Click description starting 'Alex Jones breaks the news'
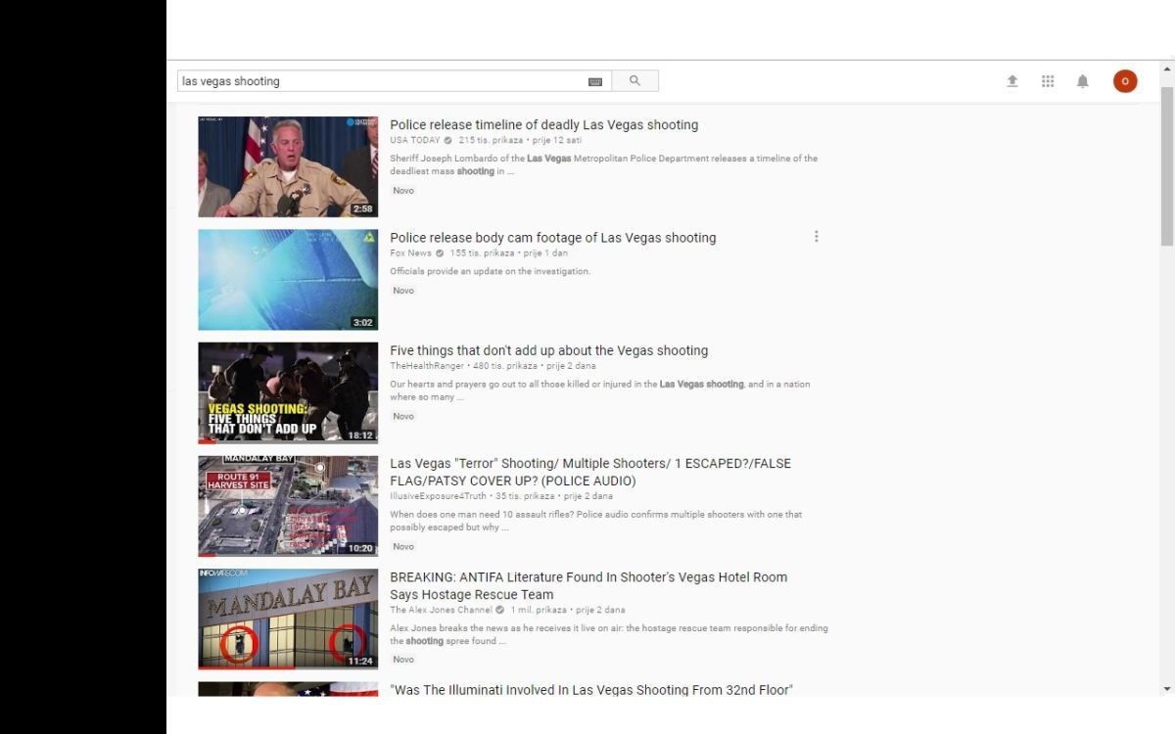 pos(609,634)
